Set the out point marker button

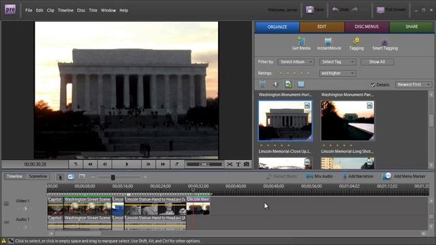(x=177, y=165)
